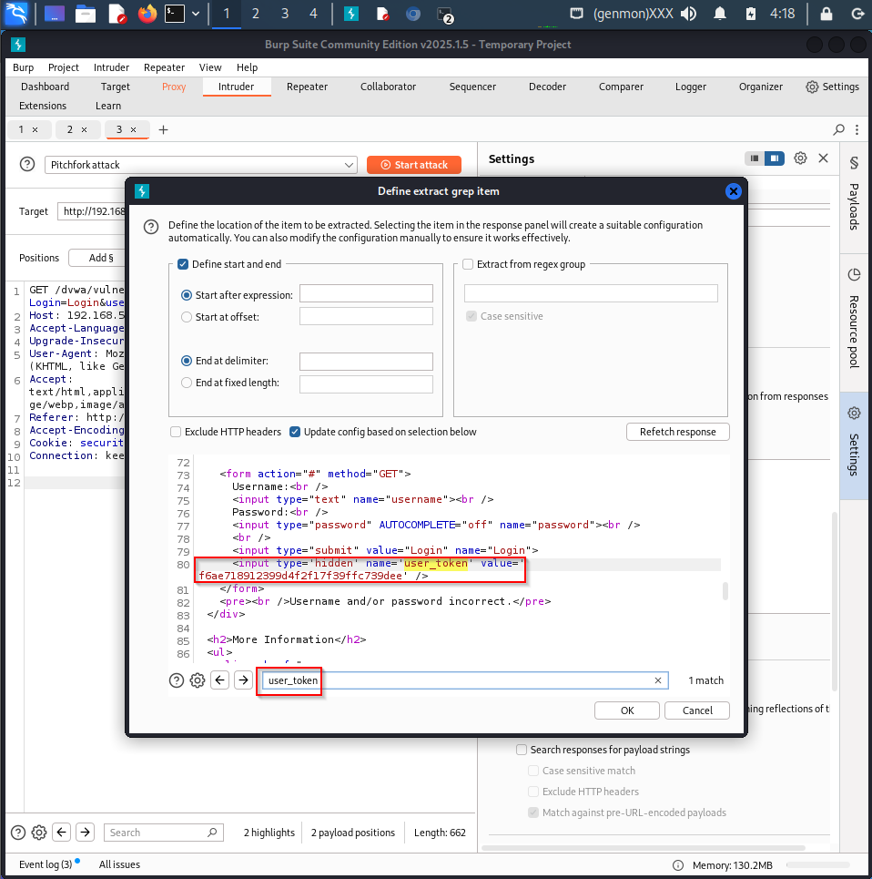
Task: Open help icon beside attack type
Action: 27,164
